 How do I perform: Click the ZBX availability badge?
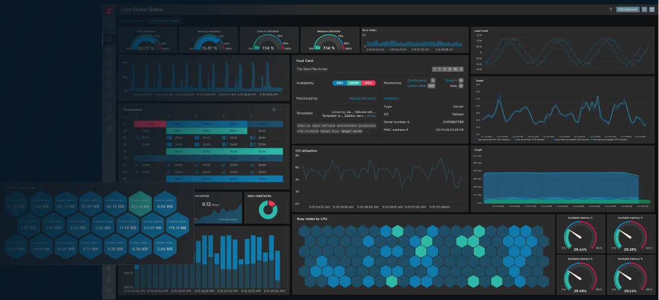(x=339, y=83)
